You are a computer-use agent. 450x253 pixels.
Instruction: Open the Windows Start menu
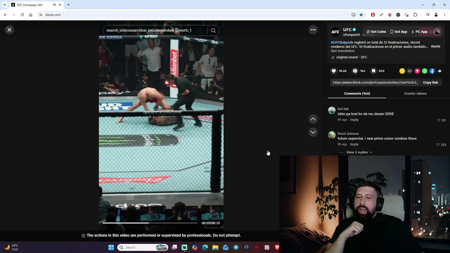pyautogui.click(x=111, y=247)
